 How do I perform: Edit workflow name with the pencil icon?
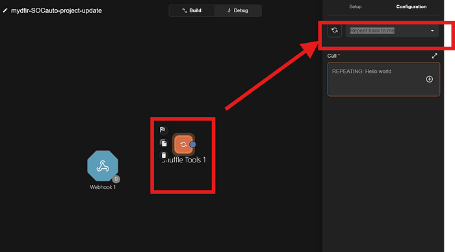pyautogui.click(x=5, y=10)
